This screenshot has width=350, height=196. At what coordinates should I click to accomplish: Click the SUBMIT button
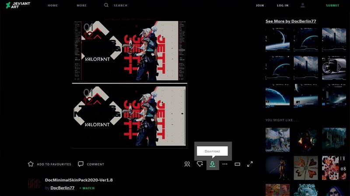click(x=332, y=5)
